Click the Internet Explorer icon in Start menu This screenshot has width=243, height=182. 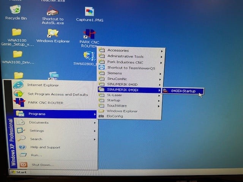pyautogui.click(x=19, y=85)
